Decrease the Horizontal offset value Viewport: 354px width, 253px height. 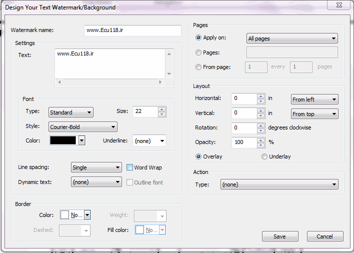point(260,102)
